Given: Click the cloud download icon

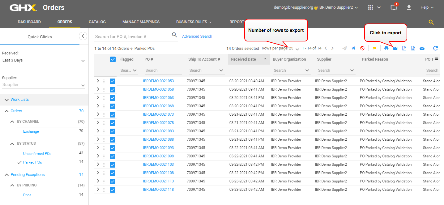Looking at the screenshot, I should pos(422,48).
